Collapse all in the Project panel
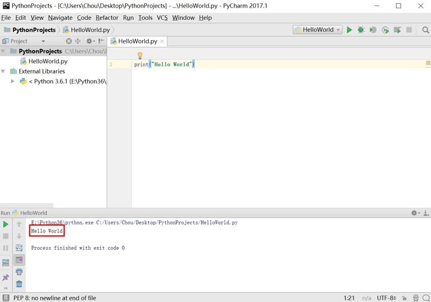This screenshot has width=431, height=302. 78,41
